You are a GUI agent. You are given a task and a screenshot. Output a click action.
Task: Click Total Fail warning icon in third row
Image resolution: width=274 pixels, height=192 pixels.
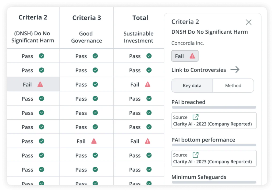click(147, 84)
